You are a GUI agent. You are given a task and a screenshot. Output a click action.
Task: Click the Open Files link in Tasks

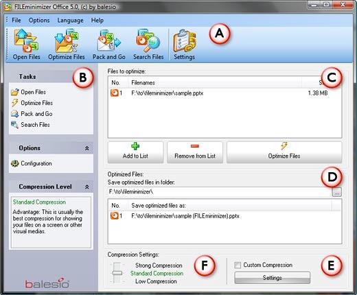pyautogui.click(x=34, y=92)
